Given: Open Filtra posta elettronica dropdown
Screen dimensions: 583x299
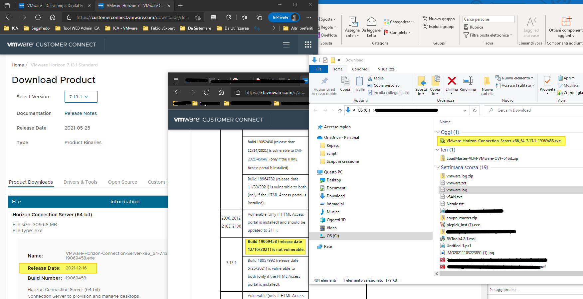Looking at the screenshot, I should tap(488, 35).
